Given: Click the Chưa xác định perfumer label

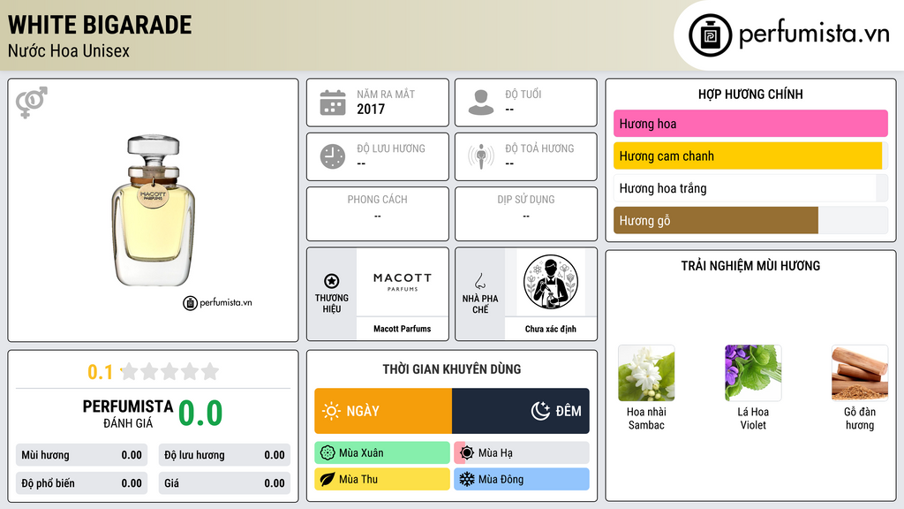Looking at the screenshot, I should point(551,329).
